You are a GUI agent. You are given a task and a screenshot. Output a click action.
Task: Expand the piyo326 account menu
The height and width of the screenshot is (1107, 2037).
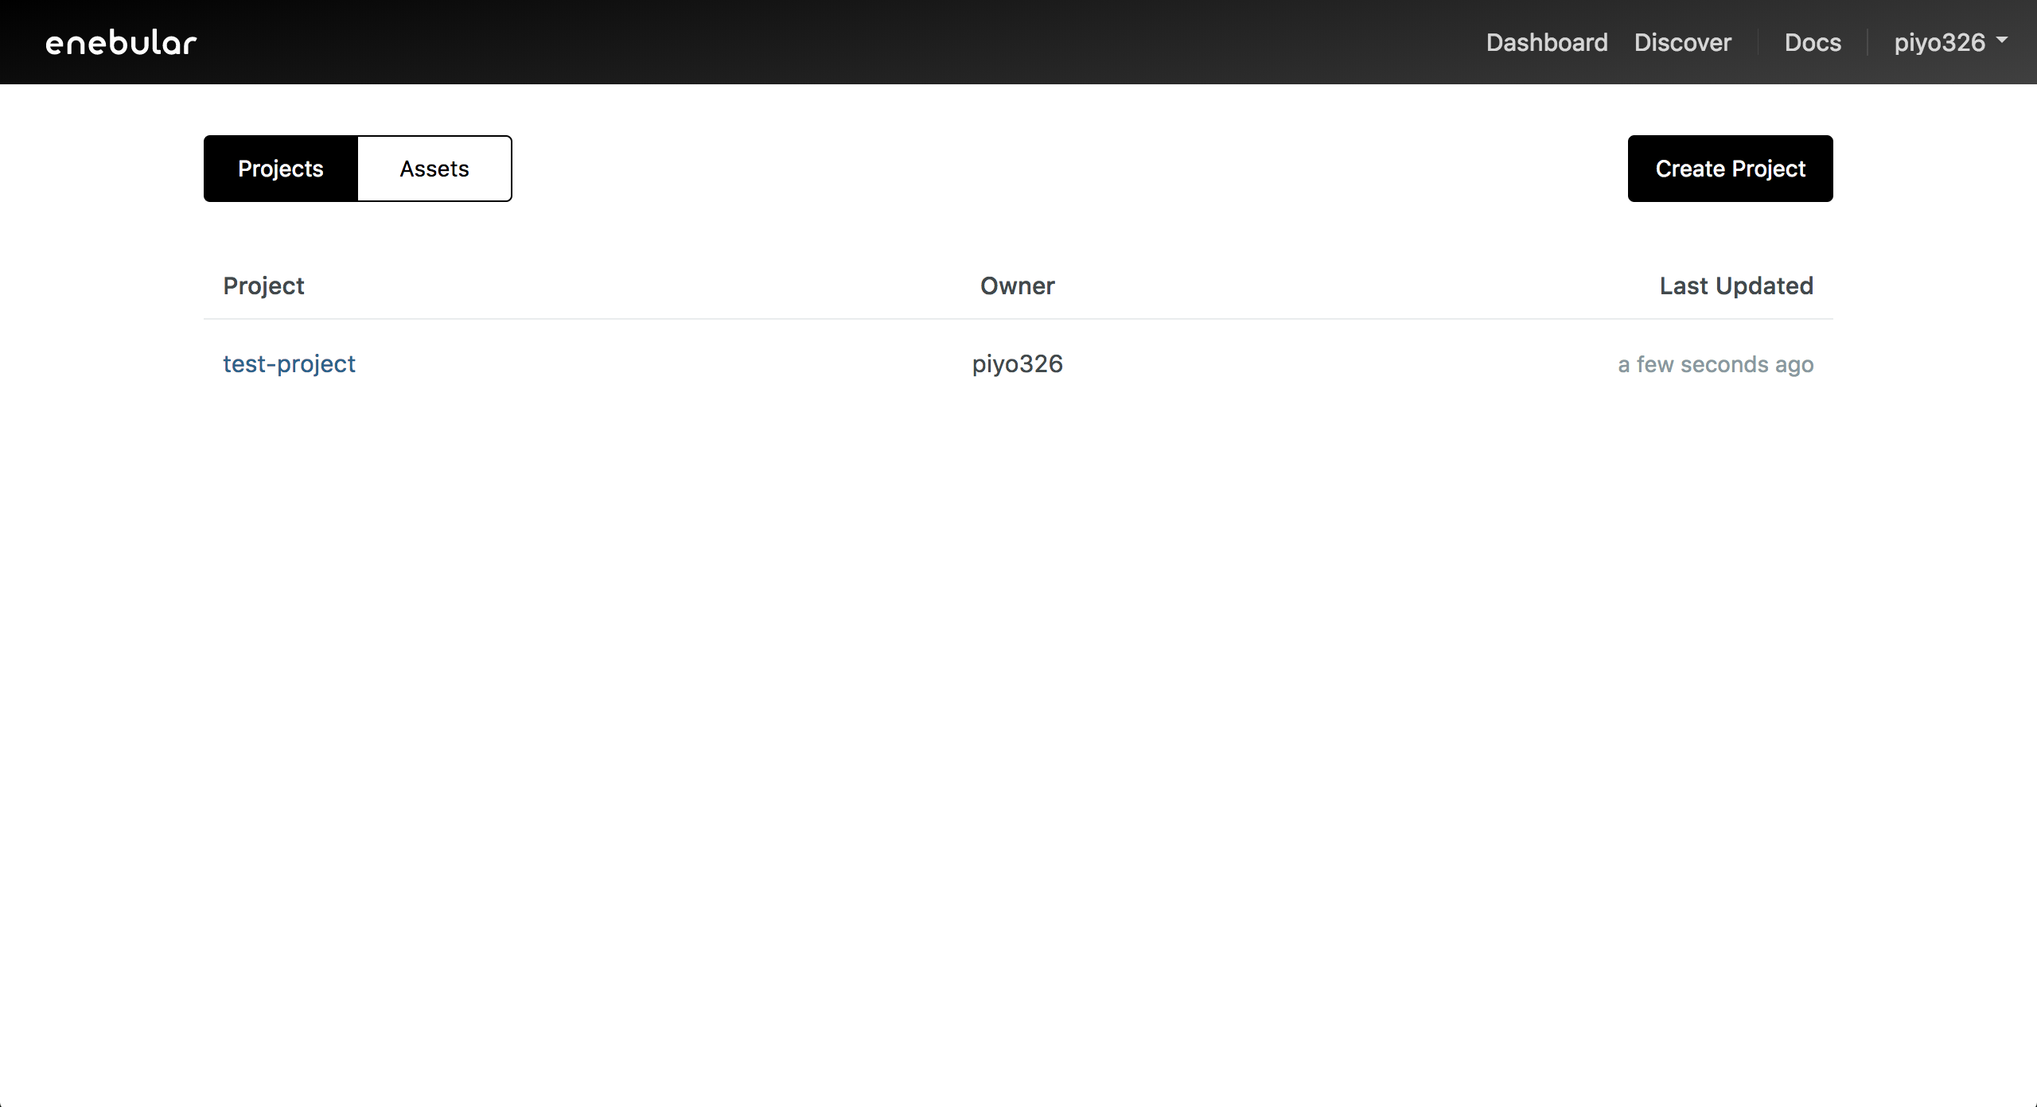tap(1939, 42)
